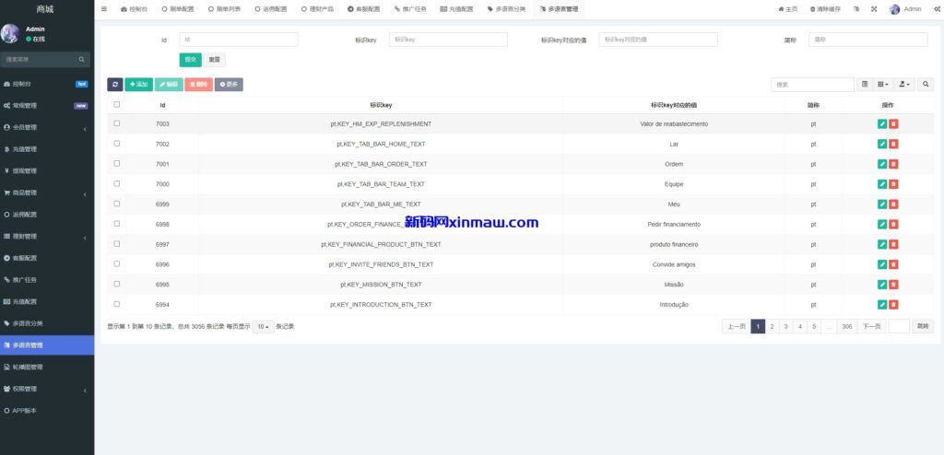Edit the row with value 'Lar'
The height and width of the screenshot is (455, 944).
[x=882, y=144]
